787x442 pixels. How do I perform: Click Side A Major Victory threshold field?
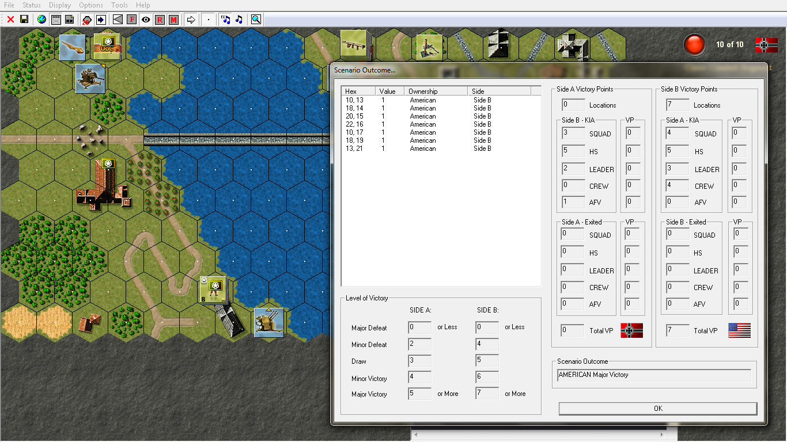point(419,394)
